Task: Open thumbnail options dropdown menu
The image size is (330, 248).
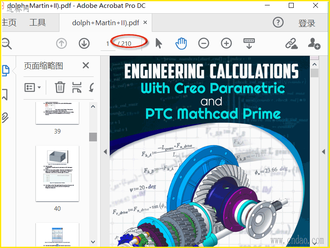Action: (x=33, y=87)
